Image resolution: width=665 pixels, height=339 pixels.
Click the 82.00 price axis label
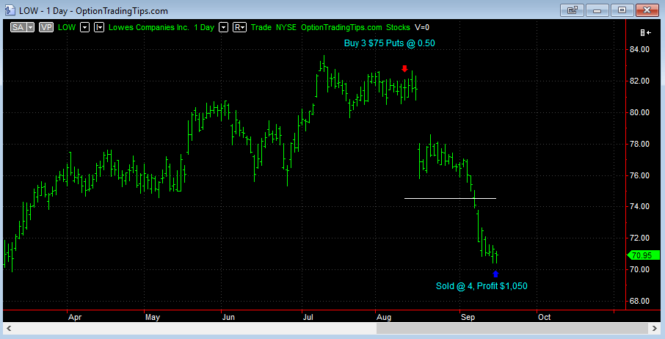click(639, 81)
